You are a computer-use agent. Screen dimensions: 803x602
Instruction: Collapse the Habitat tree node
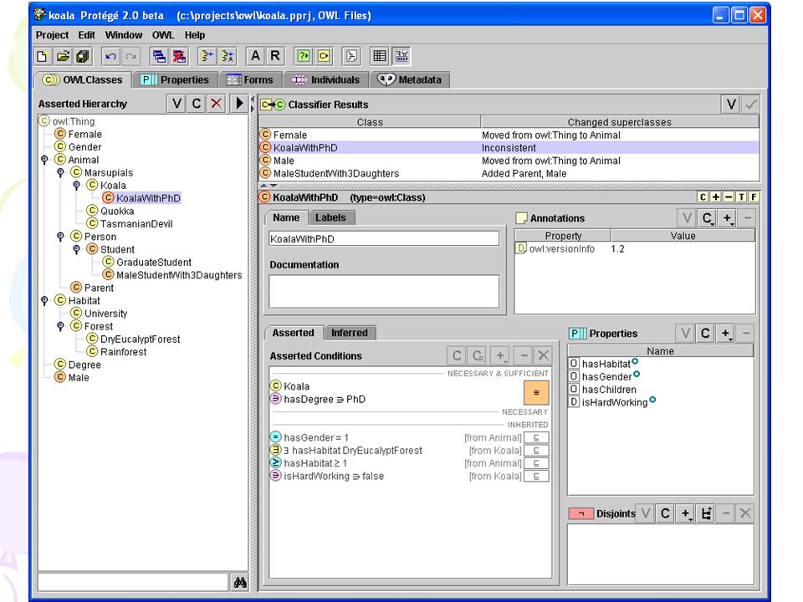coord(44,300)
